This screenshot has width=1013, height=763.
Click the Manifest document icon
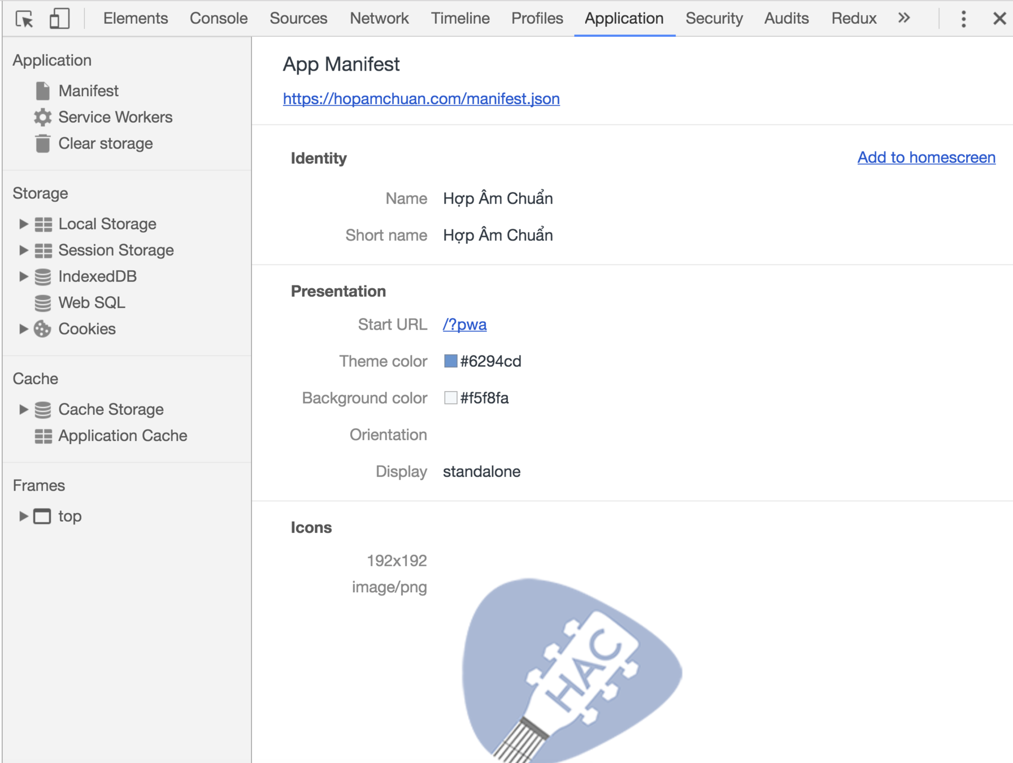tap(43, 91)
